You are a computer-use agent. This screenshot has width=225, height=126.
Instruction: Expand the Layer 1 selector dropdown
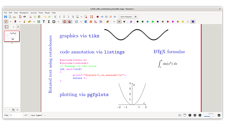point(45,115)
